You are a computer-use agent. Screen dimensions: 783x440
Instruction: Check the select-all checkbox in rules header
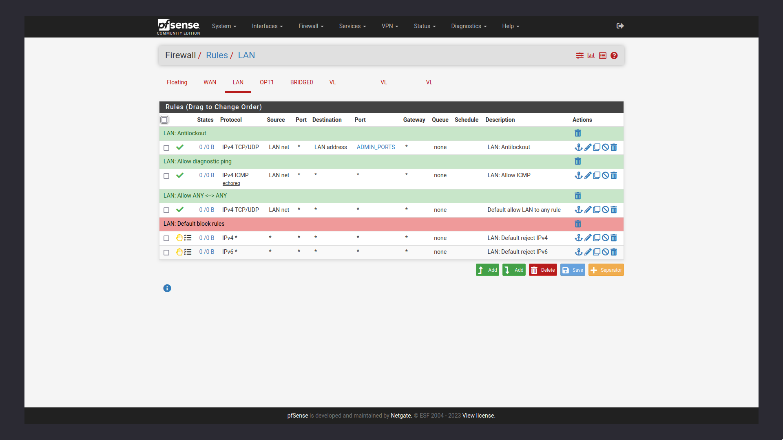click(x=164, y=120)
